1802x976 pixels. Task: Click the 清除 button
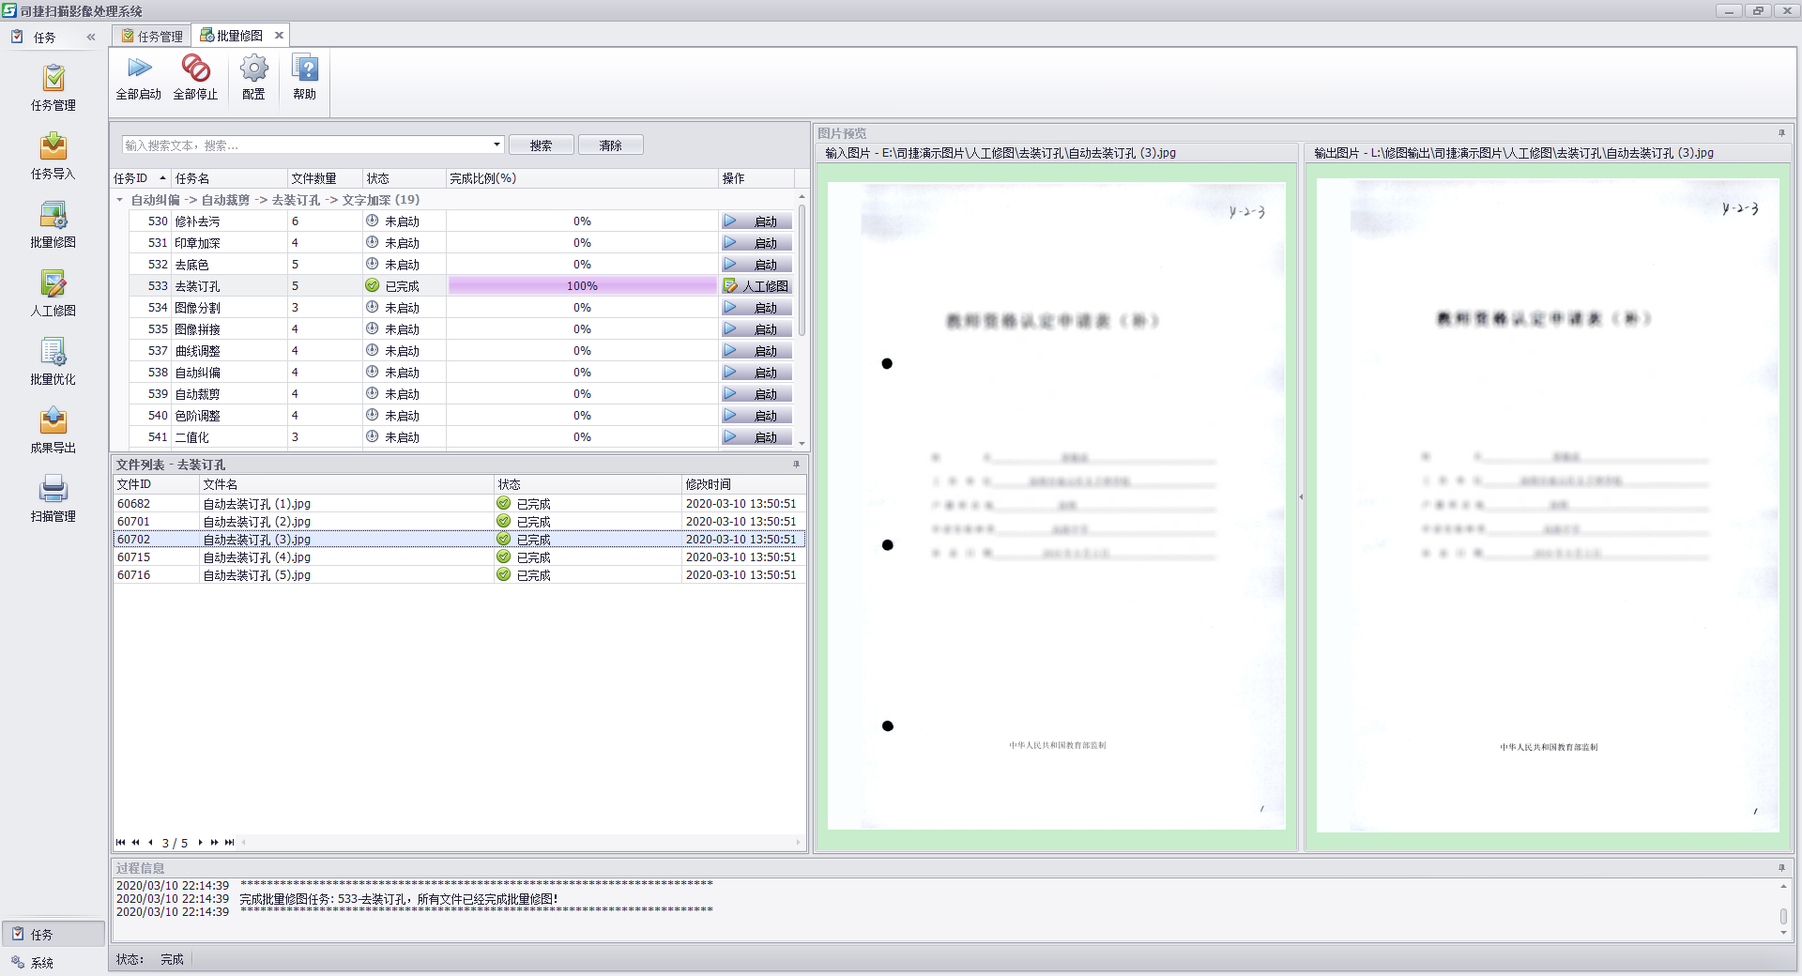[x=611, y=145]
